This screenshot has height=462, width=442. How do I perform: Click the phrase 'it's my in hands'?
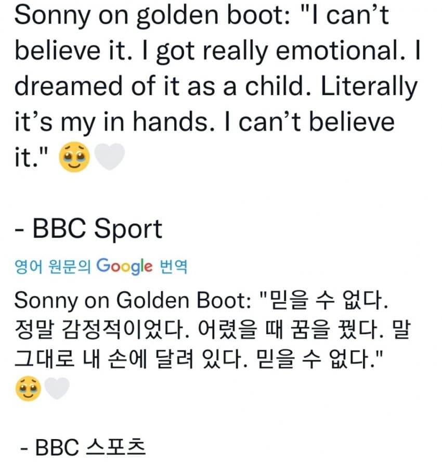click(x=109, y=122)
